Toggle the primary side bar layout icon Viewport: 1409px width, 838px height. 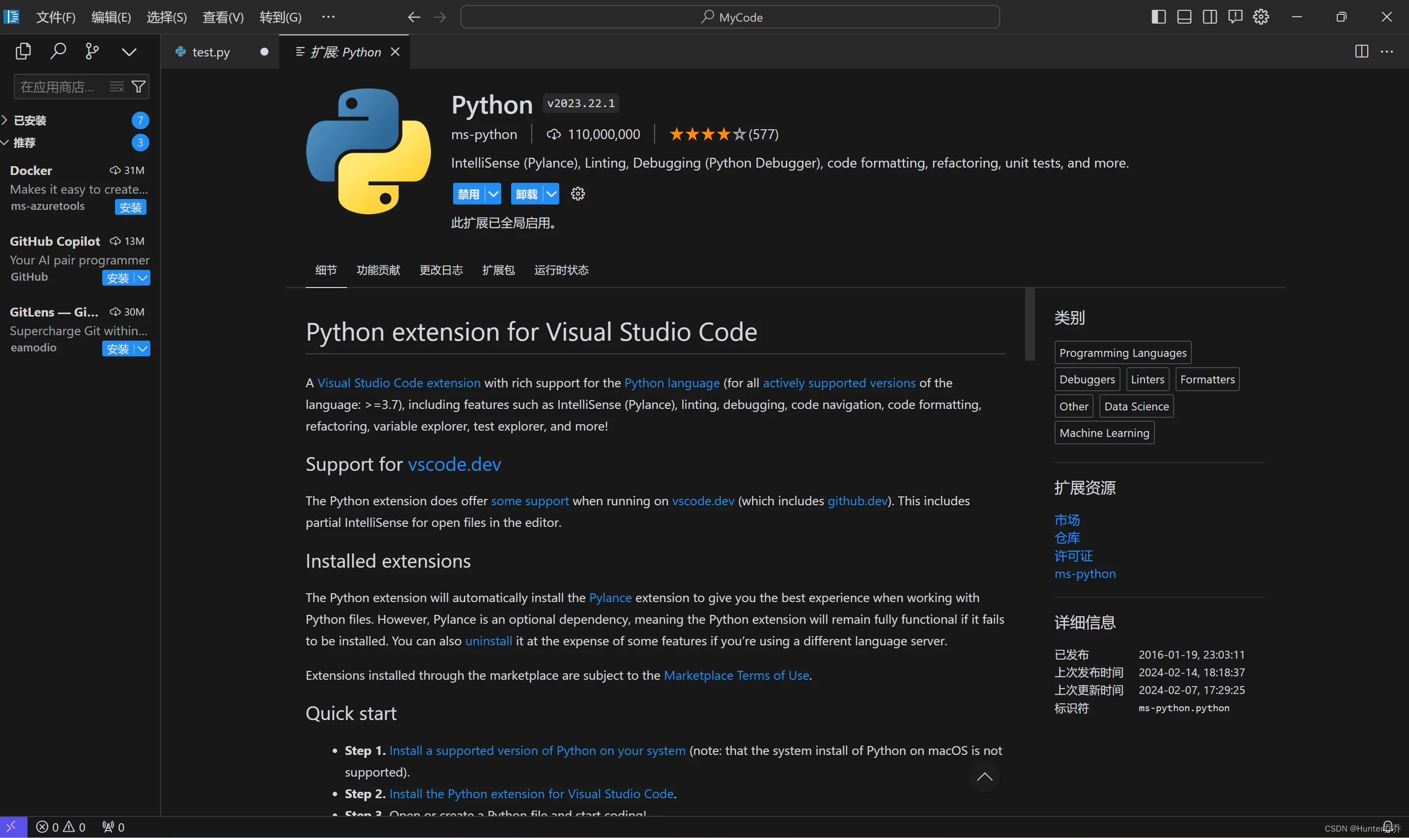click(x=1158, y=17)
